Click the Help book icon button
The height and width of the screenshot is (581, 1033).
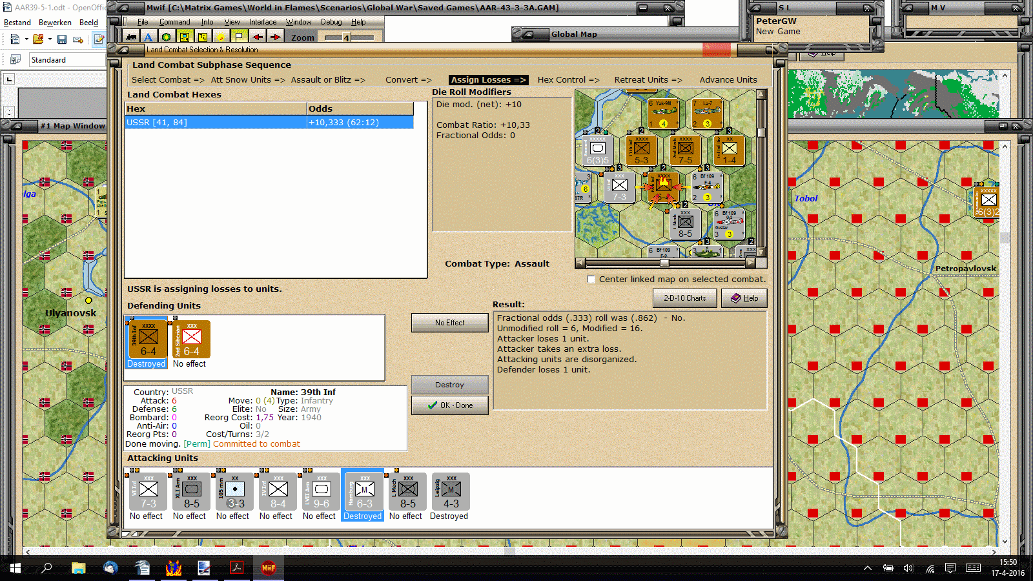pyautogui.click(x=744, y=298)
